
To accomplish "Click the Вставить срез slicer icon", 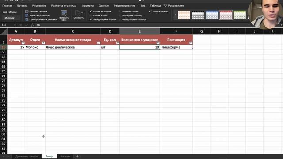I will tap(64, 13).
